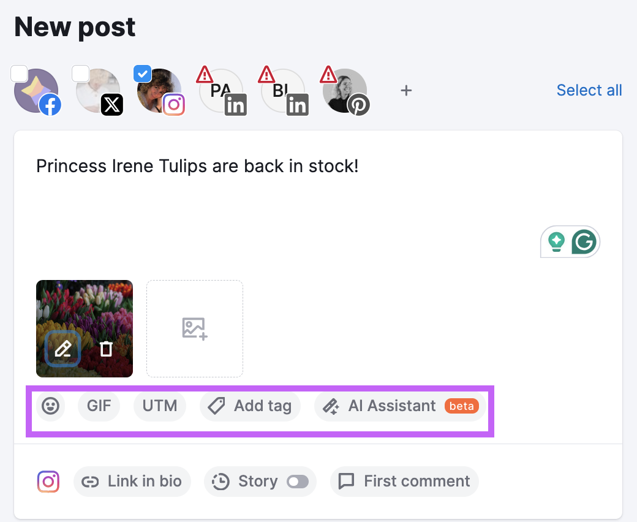
Task: Open the Grammarly G icon
Action: [x=584, y=242]
